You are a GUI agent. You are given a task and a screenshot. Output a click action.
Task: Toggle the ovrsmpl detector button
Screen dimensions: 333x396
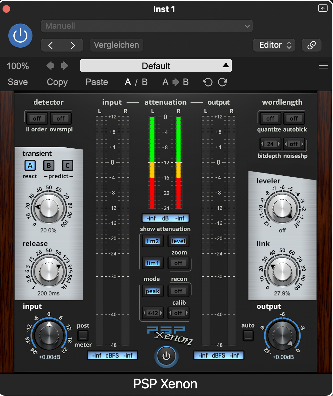click(60, 118)
